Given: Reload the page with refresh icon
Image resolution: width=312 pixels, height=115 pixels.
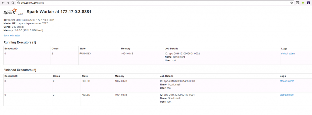Looking at the screenshot, I should pyautogui.click(x=13, y=3).
